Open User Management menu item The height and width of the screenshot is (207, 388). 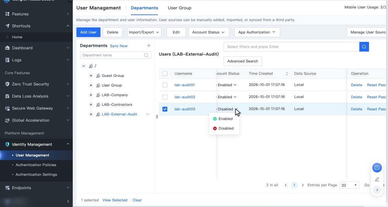pyautogui.click(x=33, y=155)
